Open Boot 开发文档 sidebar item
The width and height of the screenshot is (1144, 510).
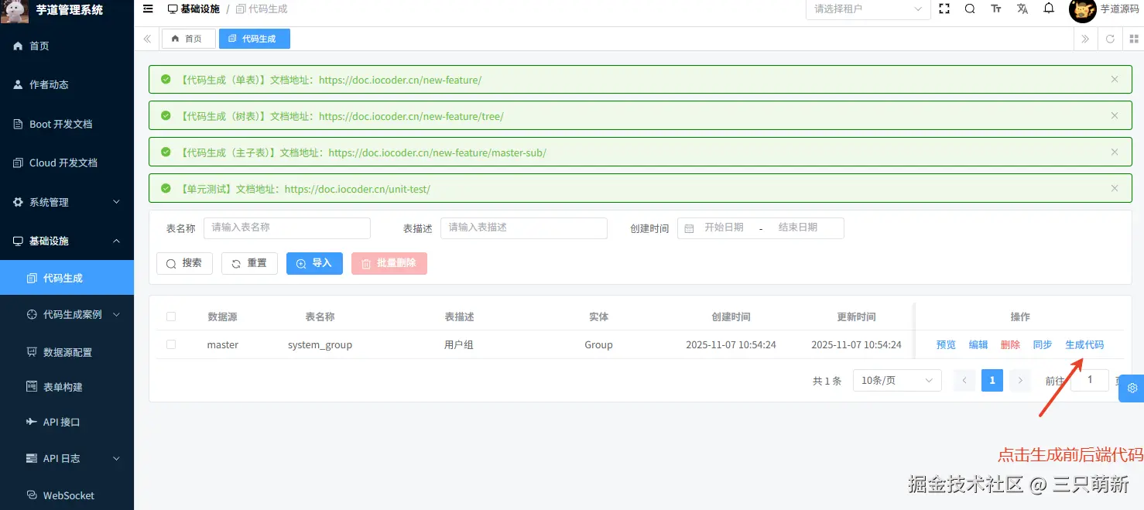(x=67, y=124)
